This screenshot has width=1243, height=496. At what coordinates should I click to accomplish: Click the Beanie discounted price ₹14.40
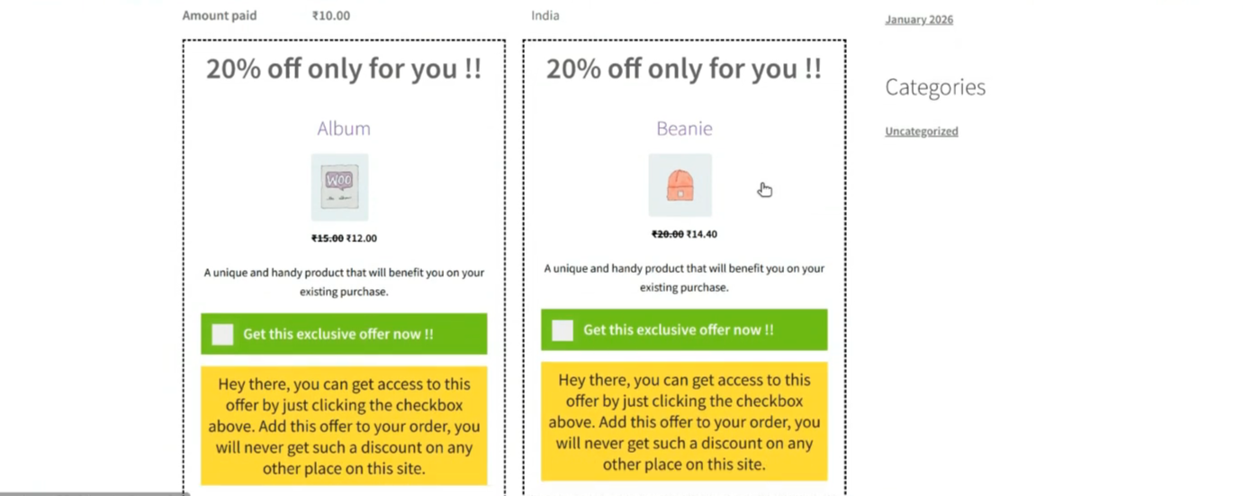click(702, 234)
